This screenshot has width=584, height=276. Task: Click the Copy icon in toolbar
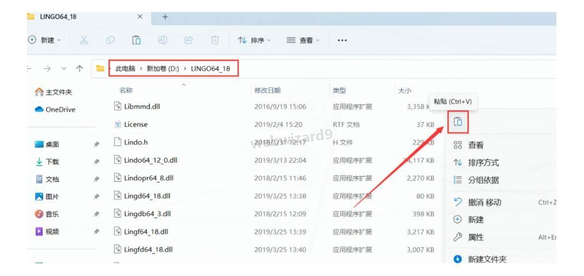tap(110, 40)
